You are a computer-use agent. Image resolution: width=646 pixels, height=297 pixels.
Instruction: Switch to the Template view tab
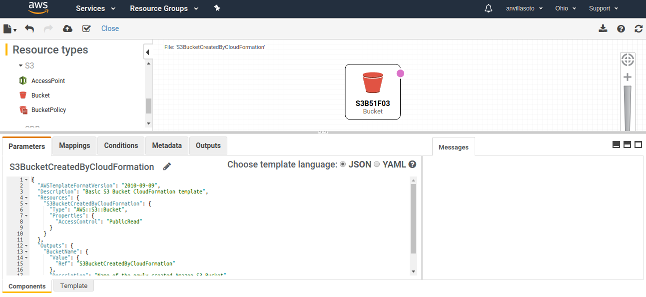click(x=74, y=286)
